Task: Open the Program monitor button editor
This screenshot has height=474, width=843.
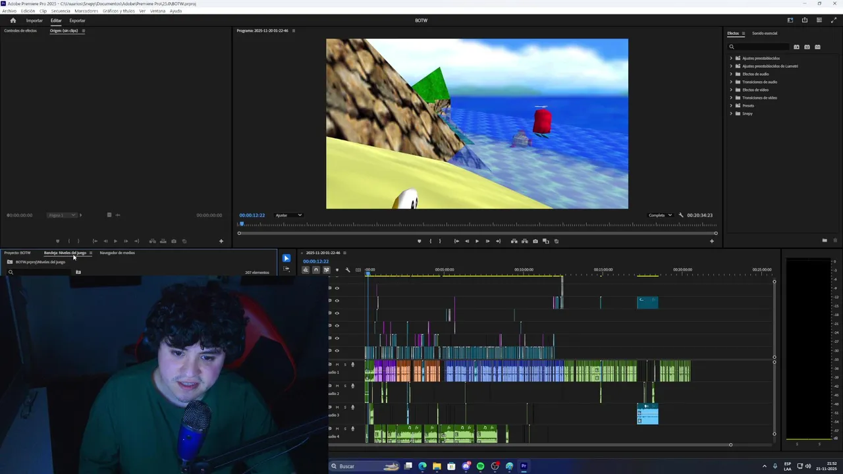Action: click(711, 241)
